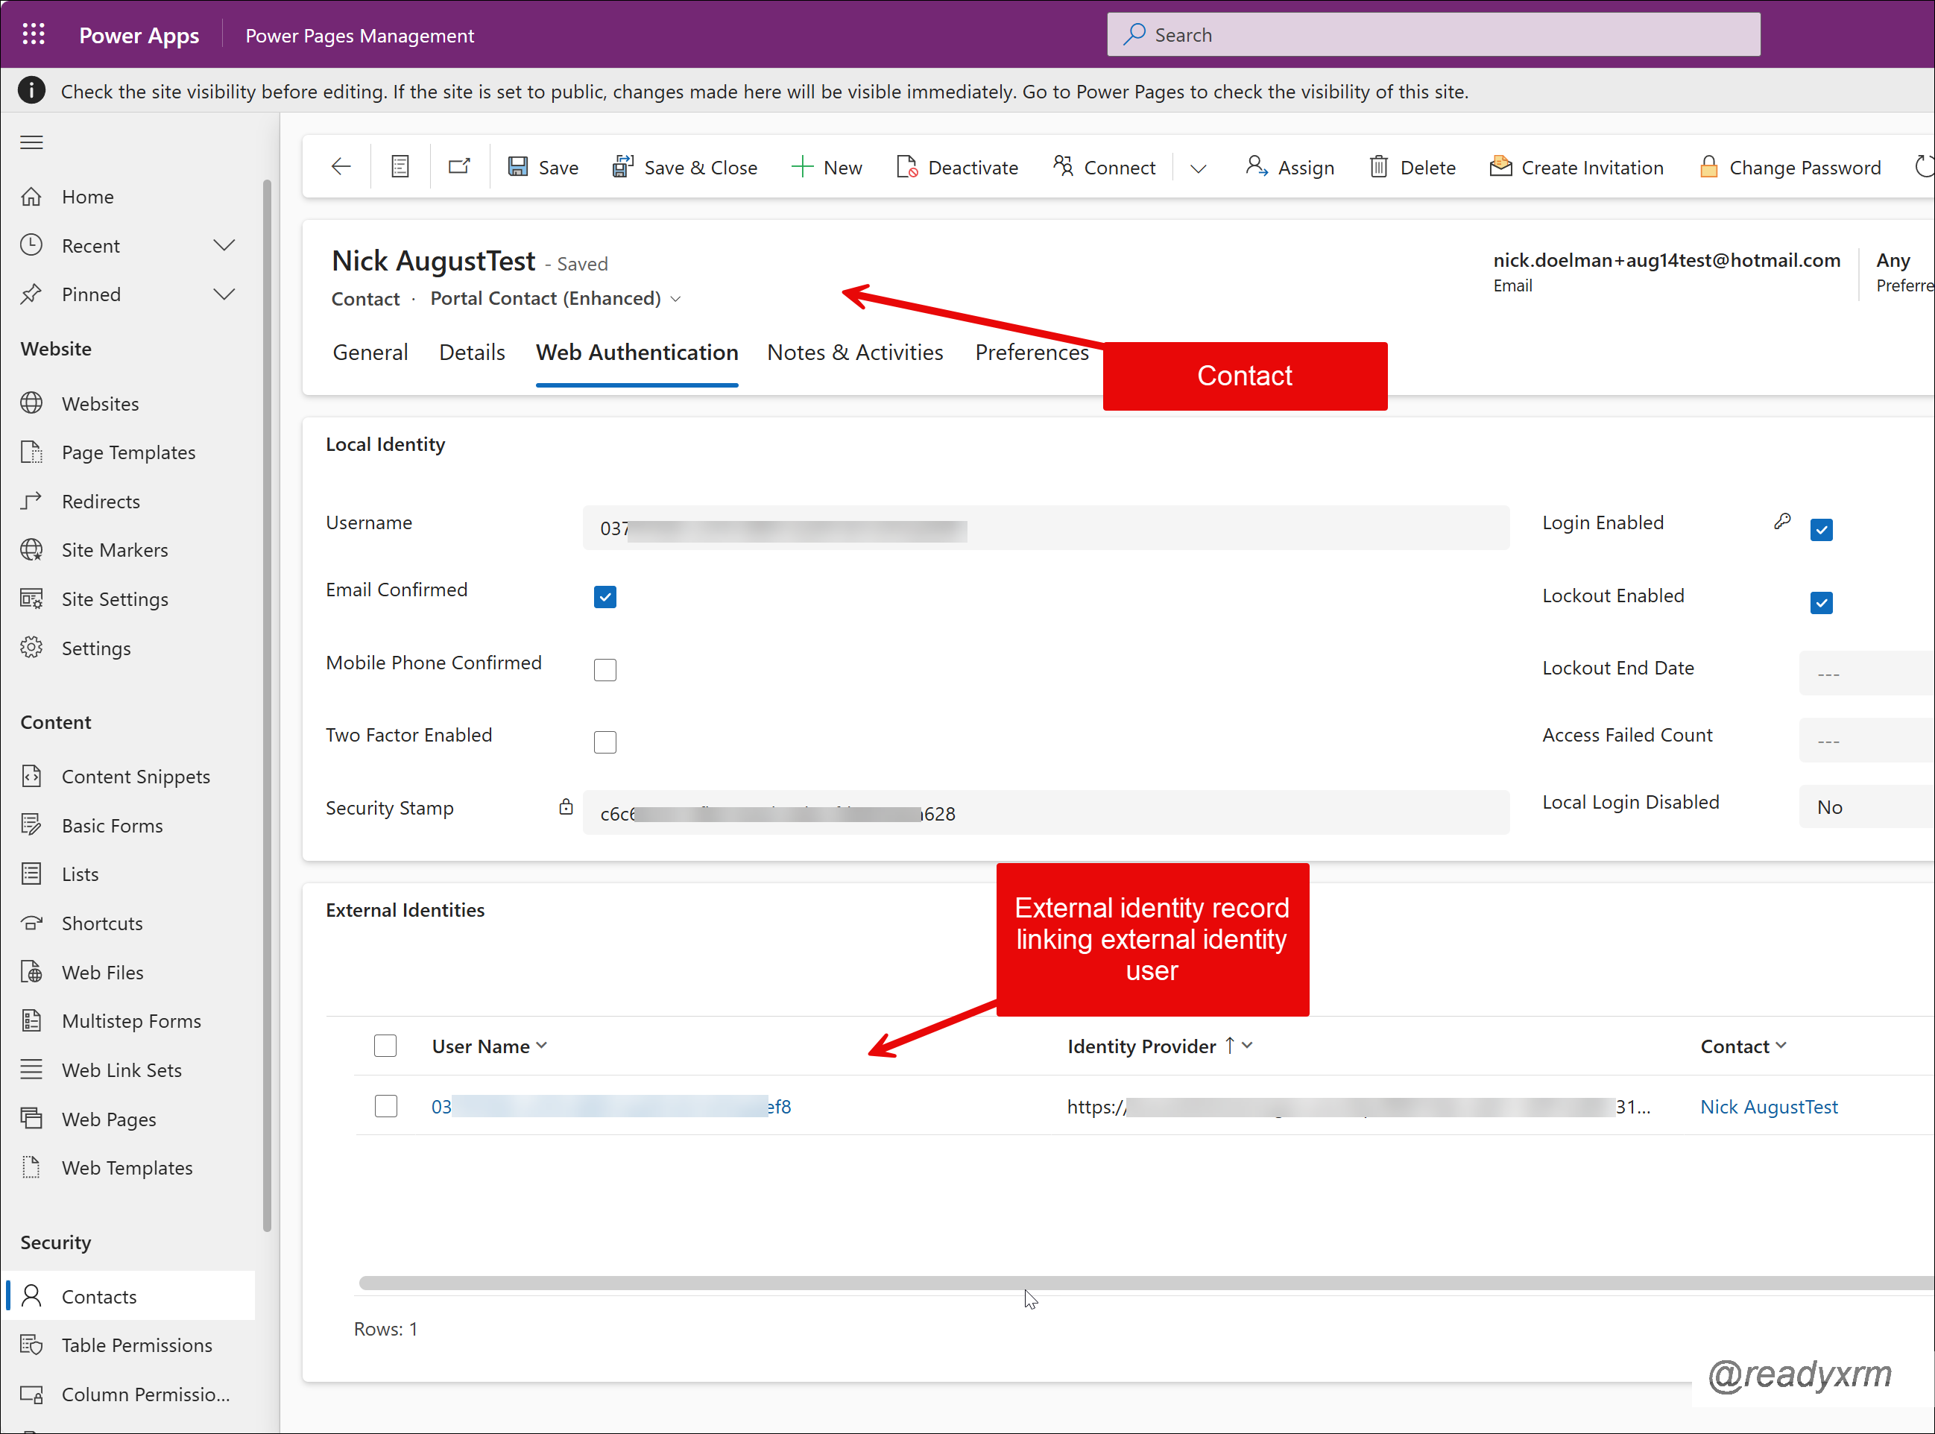This screenshot has height=1434, width=1935.
Task: Create an invitation for the contact
Action: pos(1576,165)
